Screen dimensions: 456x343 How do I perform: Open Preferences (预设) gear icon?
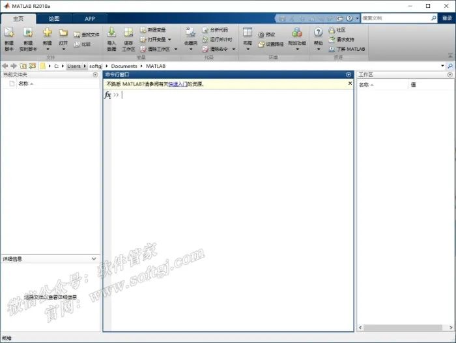point(261,35)
